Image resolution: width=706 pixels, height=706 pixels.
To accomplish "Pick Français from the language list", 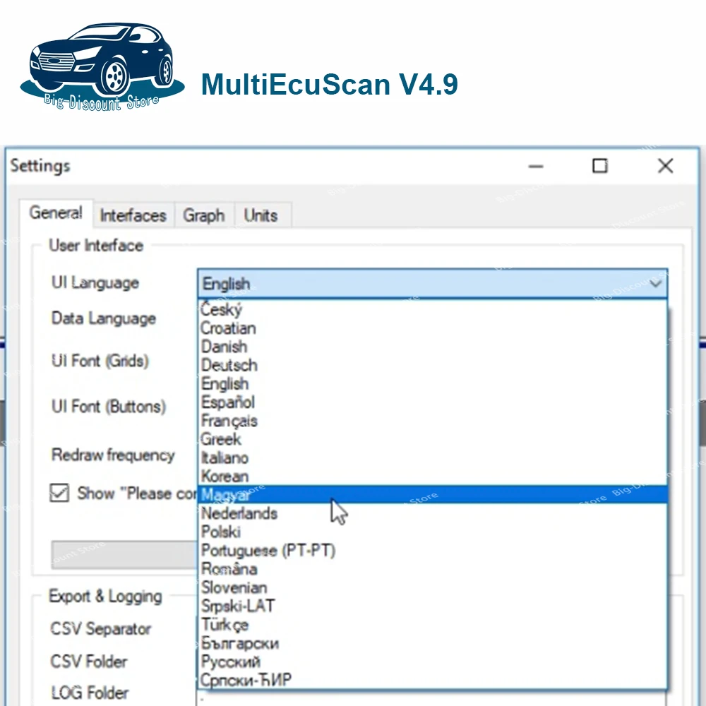I will click(x=432, y=421).
